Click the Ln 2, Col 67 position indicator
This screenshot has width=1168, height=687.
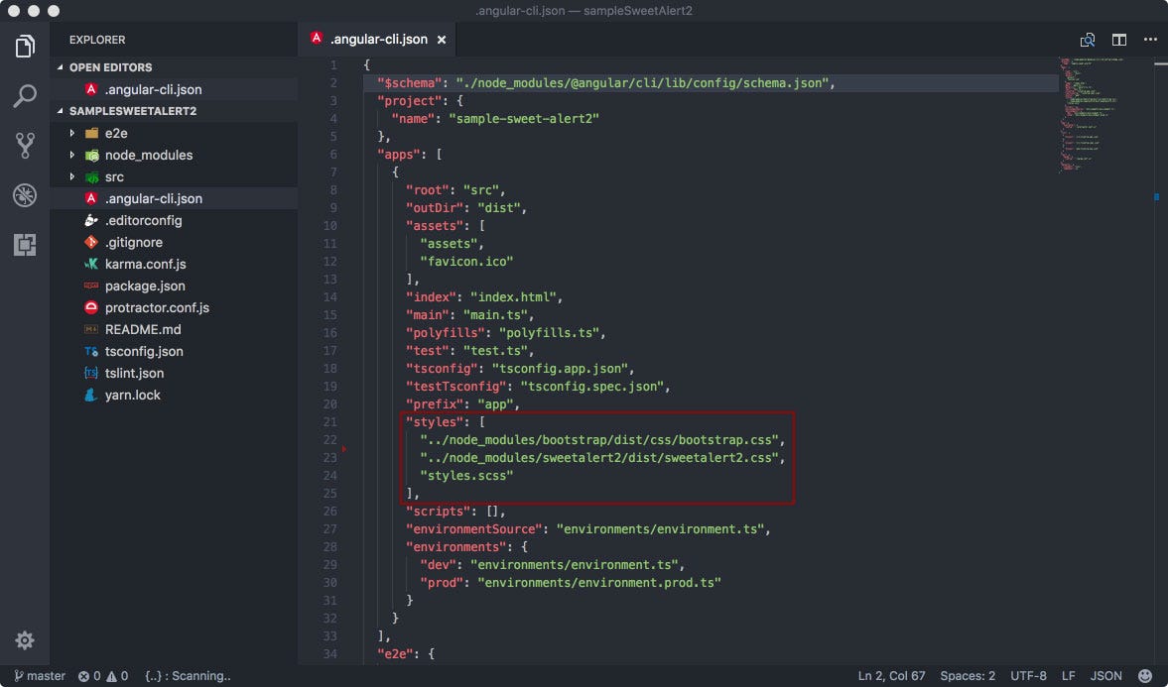(891, 676)
